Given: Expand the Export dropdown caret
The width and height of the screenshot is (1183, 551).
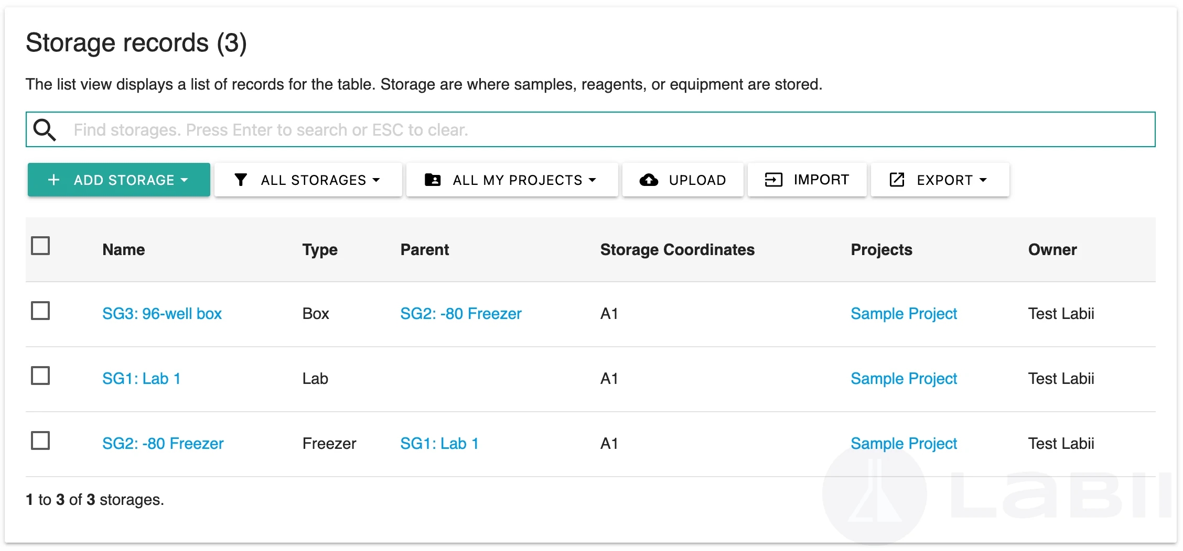Looking at the screenshot, I should tap(983, 180).
